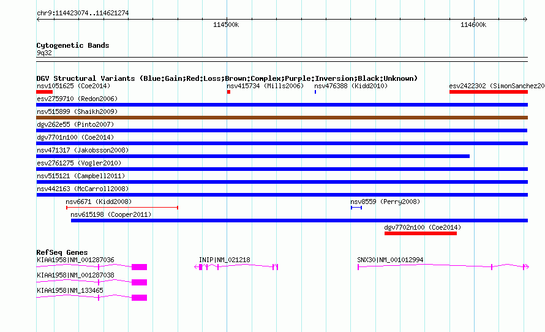Select the blue nsv471317 gain bar

(x=253, y=156)
